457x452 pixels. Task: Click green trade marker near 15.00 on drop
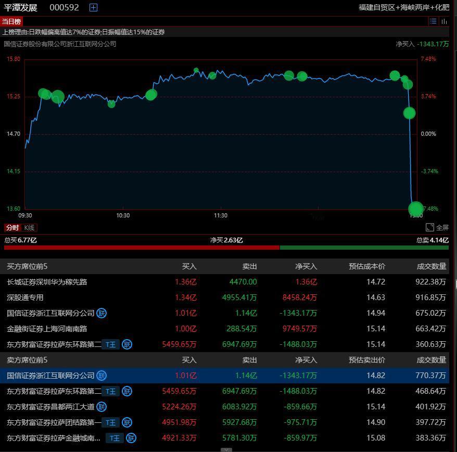409,113
